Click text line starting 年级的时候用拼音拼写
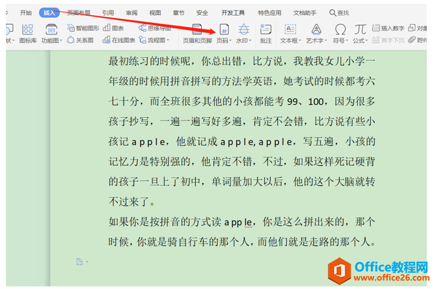434x289 pixels. 241,81
